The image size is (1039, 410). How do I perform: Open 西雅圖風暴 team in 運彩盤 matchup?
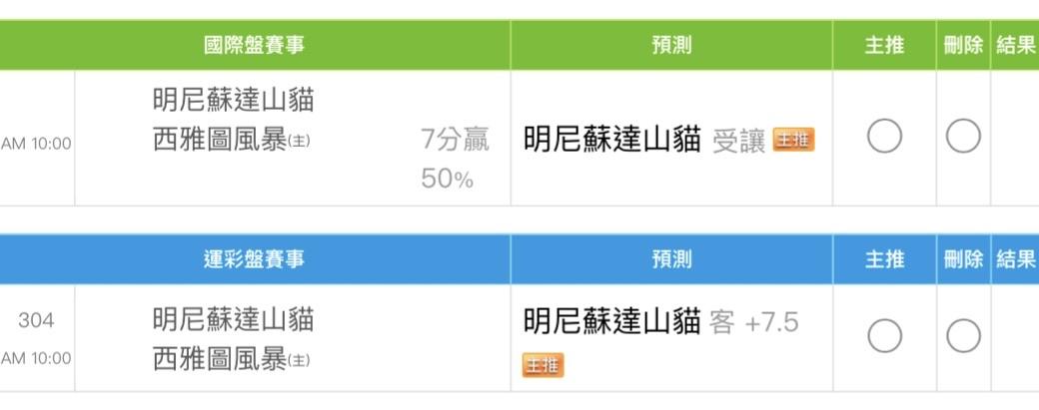tap(220, 359)
